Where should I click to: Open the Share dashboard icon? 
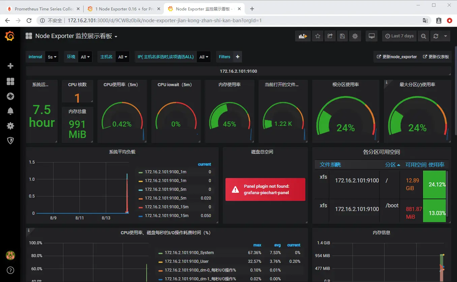tap(330, 36)
